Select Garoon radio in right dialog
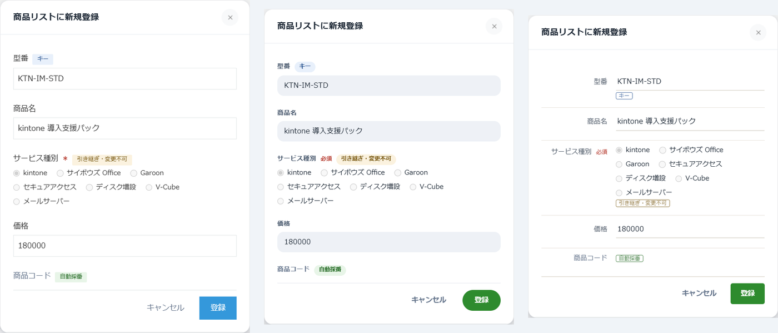 (x=619, y=164)
